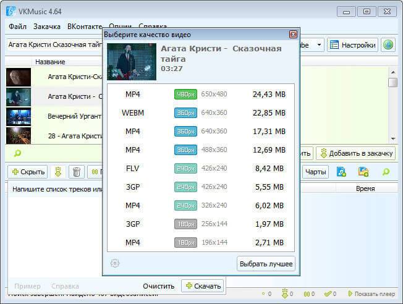The image size is (403, 304).
Task: Click the download-all hand icon in toolbar
Action: 58,172
